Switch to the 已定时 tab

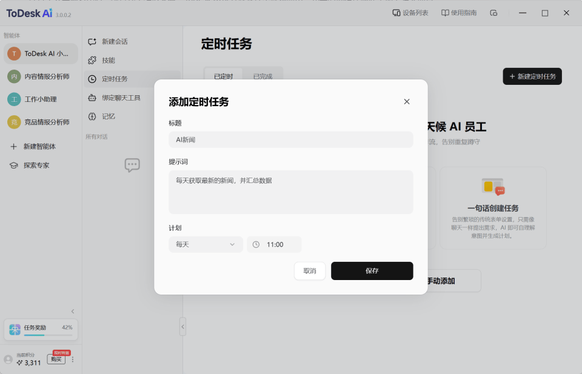pyautogui.click(x=224, y=76)
